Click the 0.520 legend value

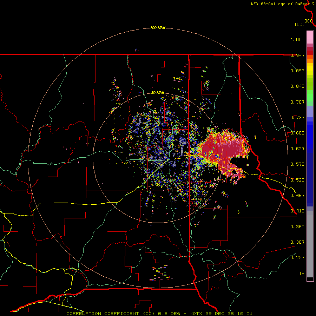tap(297, 180)
